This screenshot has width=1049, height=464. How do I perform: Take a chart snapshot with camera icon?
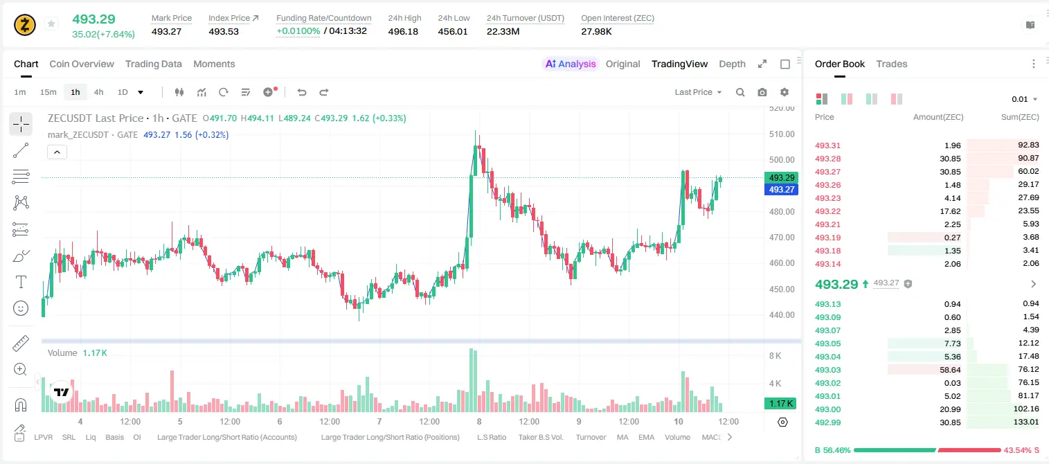click(762, 92)
